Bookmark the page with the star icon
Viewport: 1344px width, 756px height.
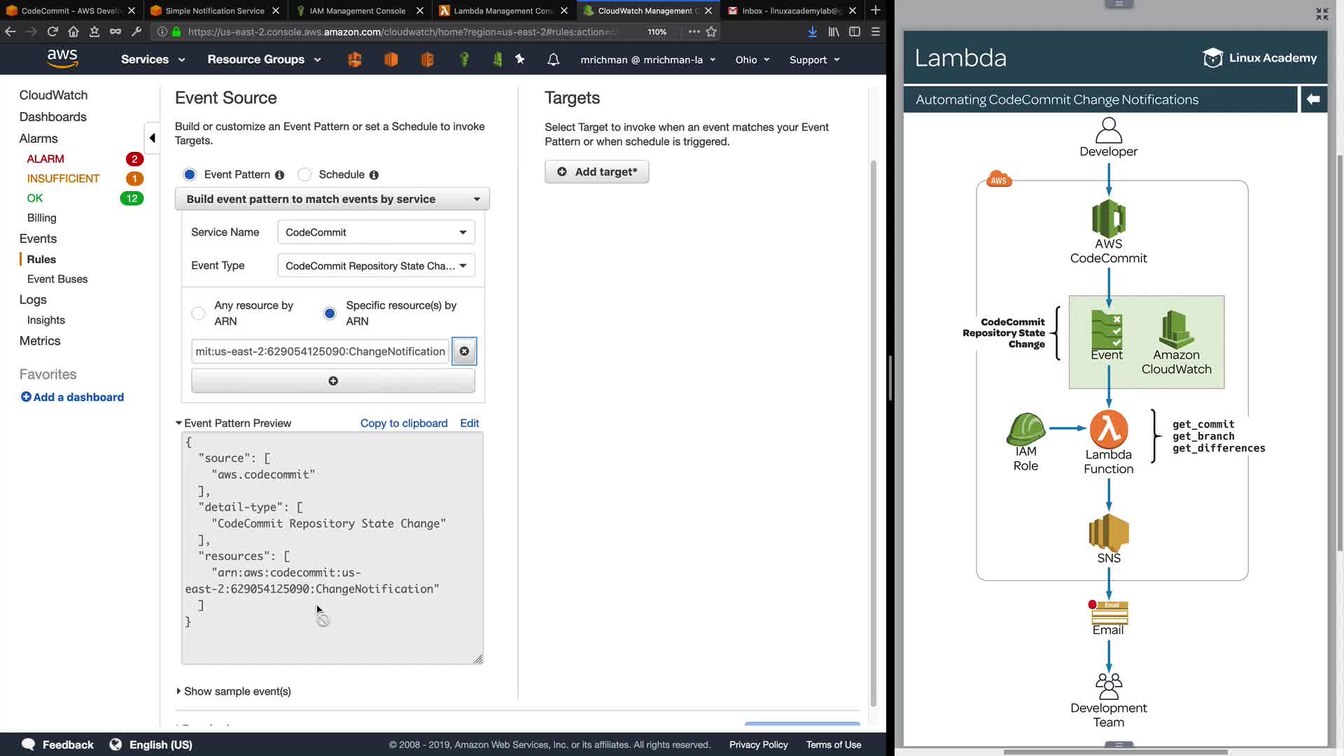pyautogui.click(x=711, y=31)
